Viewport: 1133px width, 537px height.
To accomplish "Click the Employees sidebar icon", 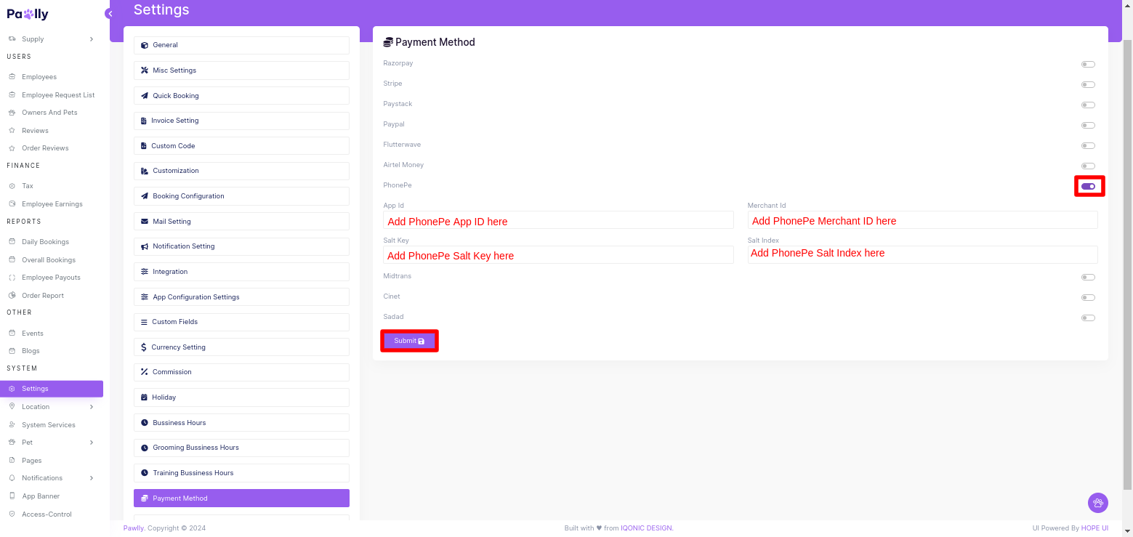I will tap(12, 76).
